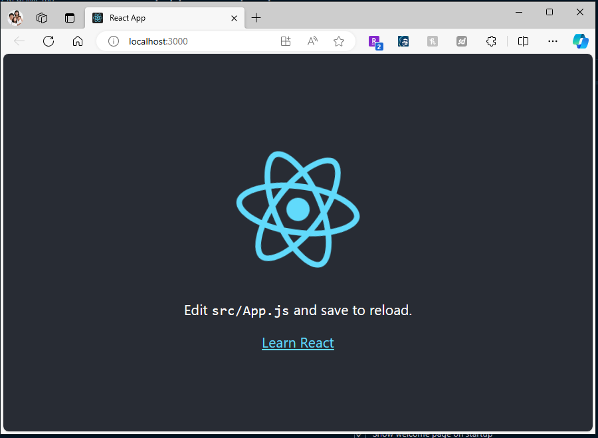Go back using the back arrow
The width and height of the screenshot is (598, 438).
[19, 41]
